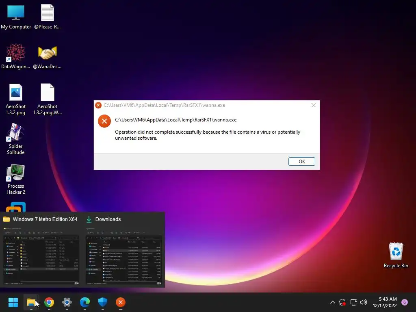
Task: Click the red error icon in the taskbar
Action: pyautogui.click(x=120, y=302)
